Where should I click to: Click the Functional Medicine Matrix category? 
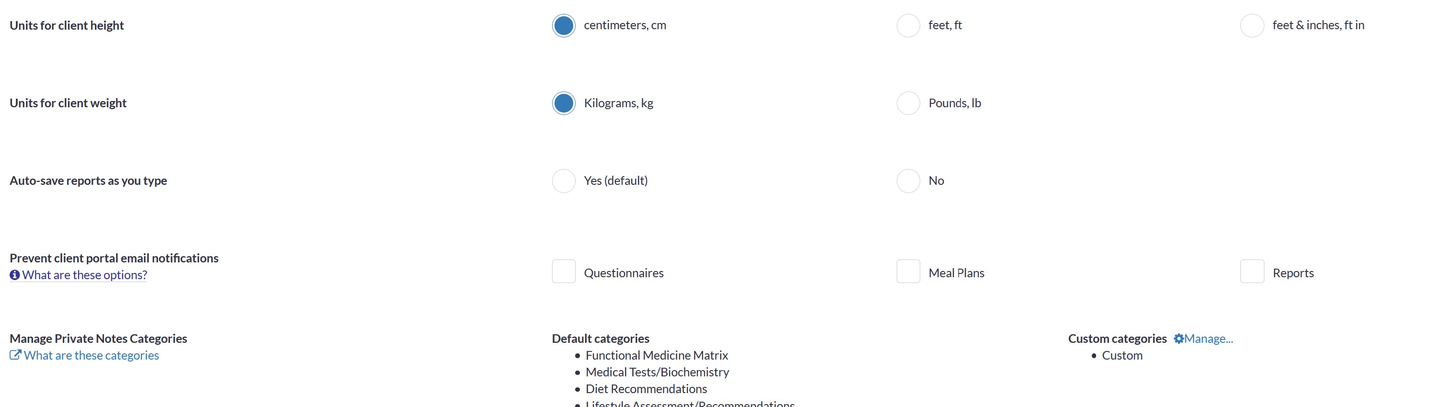click(x=656, y=355)
